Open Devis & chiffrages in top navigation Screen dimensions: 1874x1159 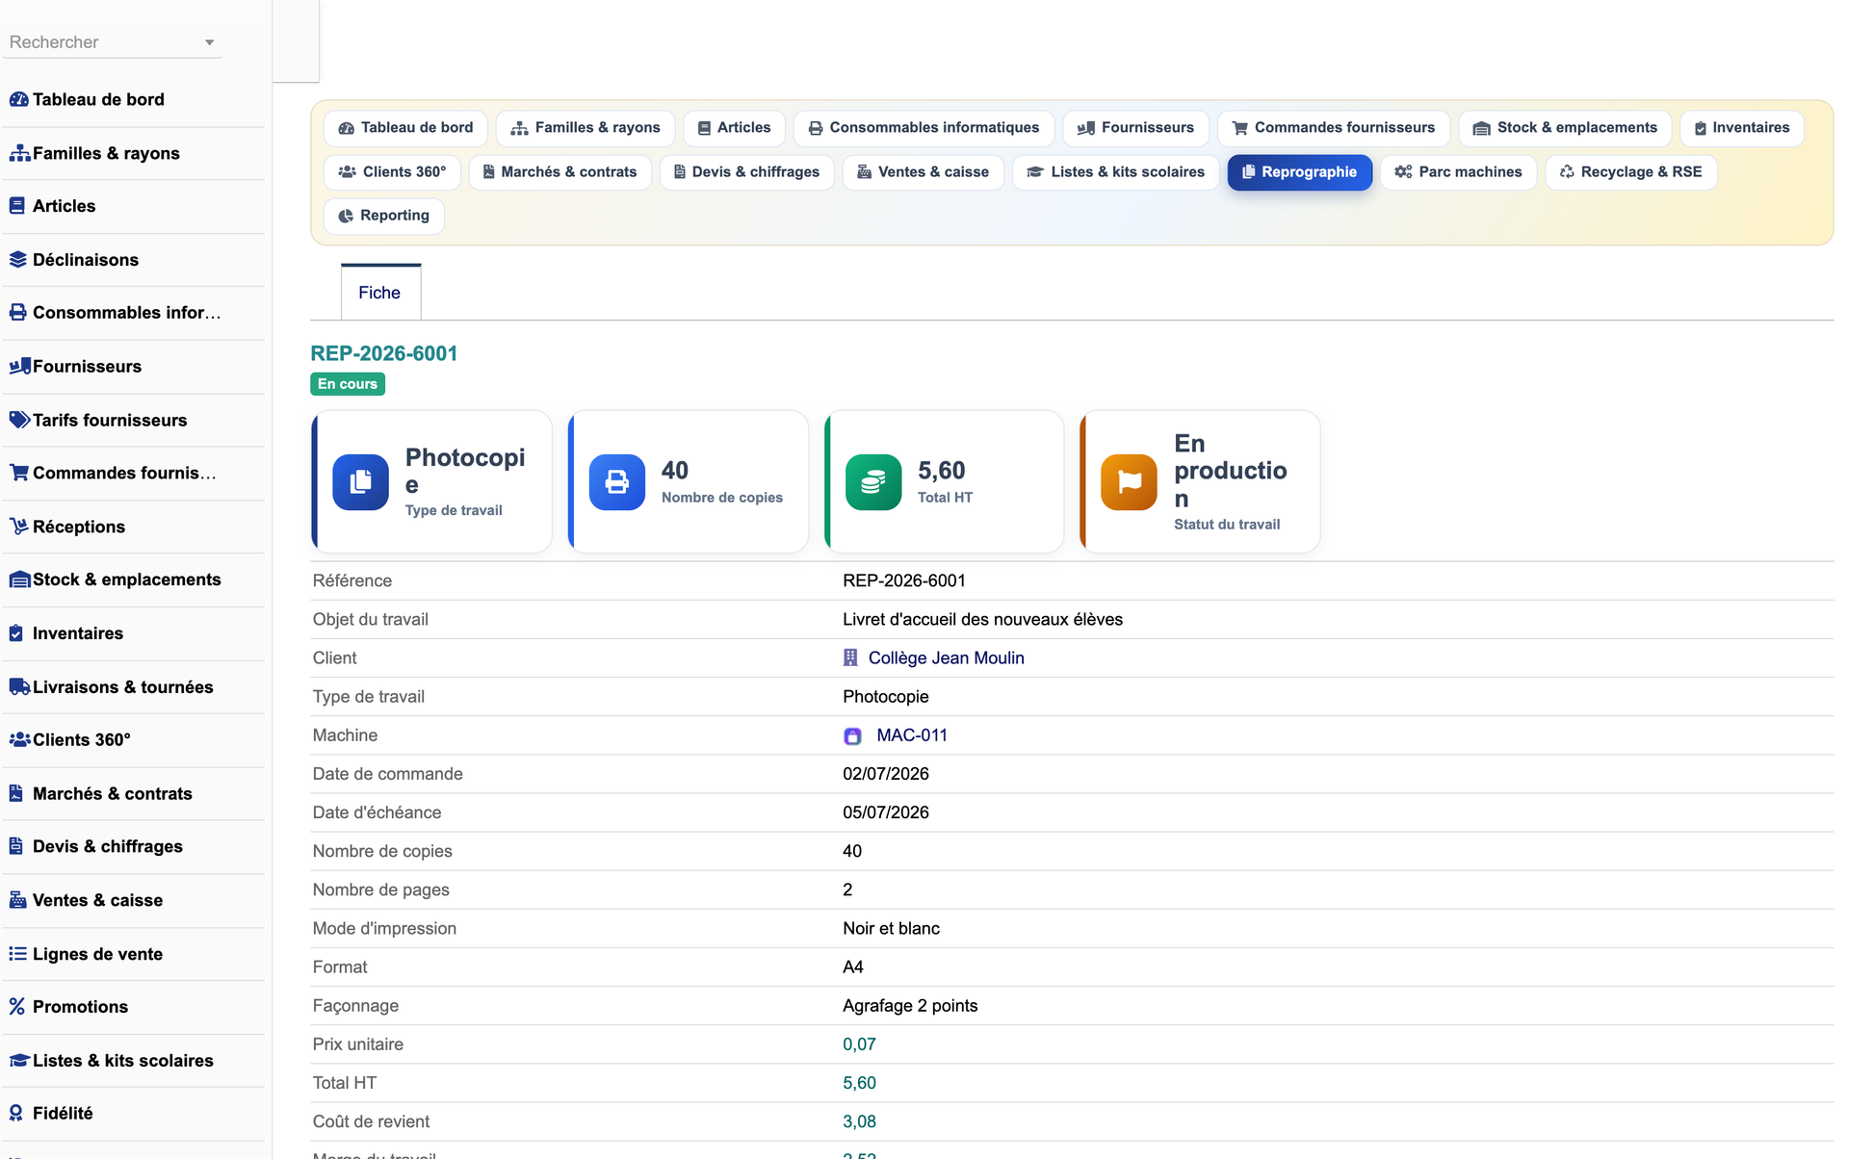click(x=746, y=172)
